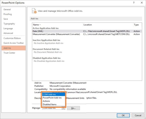Open Quick Access Toolbar settings
Viewport: 146px width, 119px height.
pos(14,43)
